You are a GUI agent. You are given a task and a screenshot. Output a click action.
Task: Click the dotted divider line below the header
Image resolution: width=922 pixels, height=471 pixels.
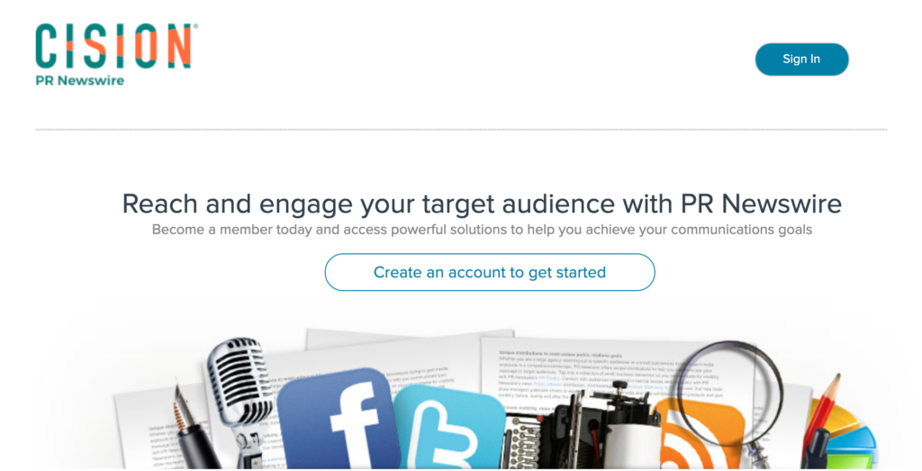pos(461,130)
